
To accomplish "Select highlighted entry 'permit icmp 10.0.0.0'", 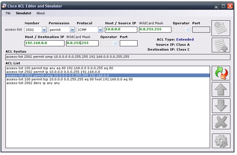I will coord(108,75).
